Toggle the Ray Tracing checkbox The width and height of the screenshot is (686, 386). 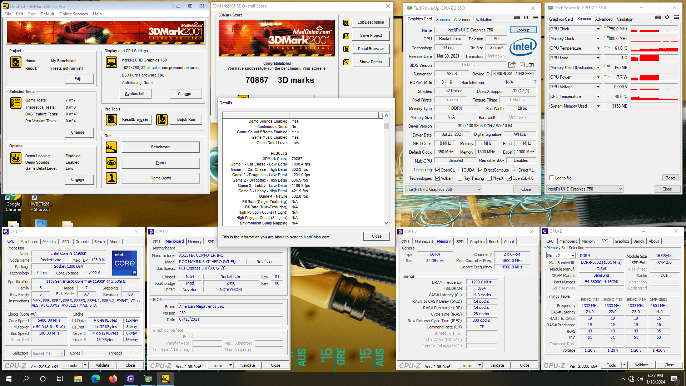pyautogui.click(x=460, y=178)
